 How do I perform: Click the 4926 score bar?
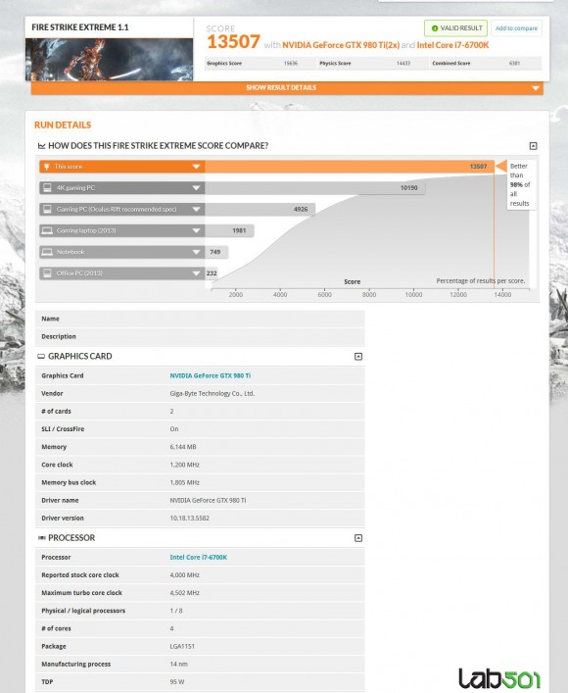click(260, 209)
